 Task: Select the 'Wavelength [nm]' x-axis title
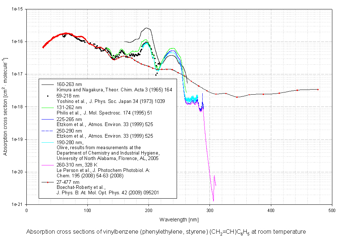pyautogui.click(x=179, y=220)
